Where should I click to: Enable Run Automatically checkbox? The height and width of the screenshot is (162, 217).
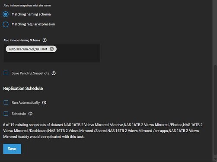tap(6, 102)
